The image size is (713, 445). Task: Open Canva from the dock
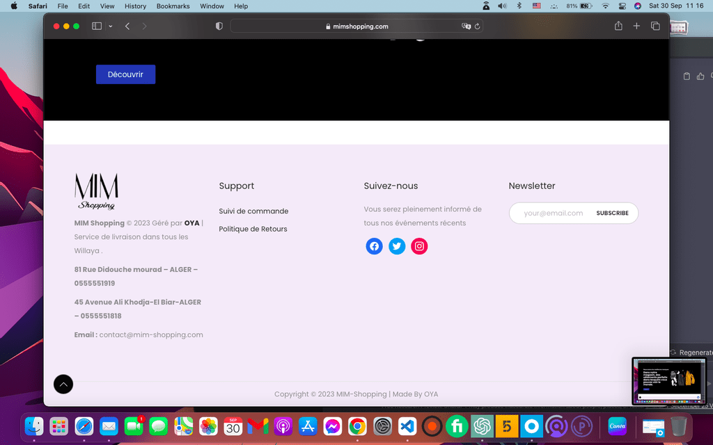point(617,426)
